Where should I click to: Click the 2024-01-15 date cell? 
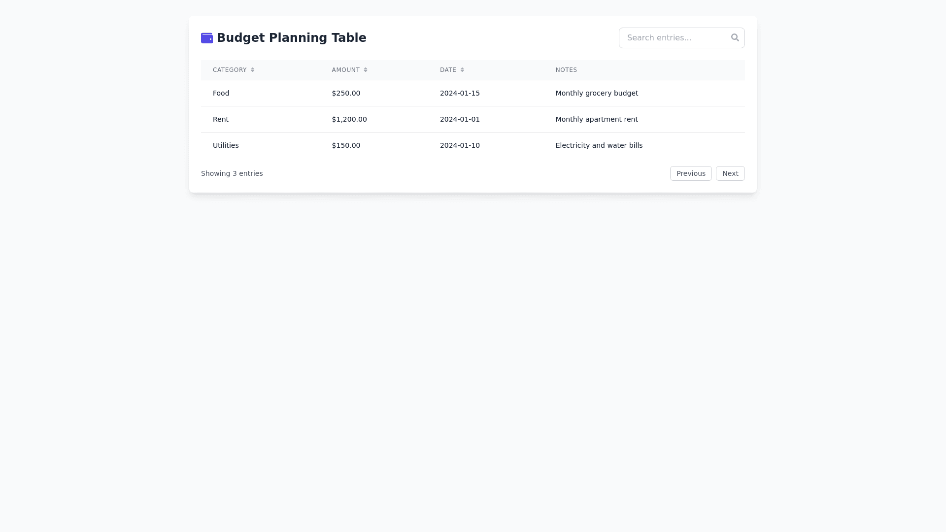459,93
